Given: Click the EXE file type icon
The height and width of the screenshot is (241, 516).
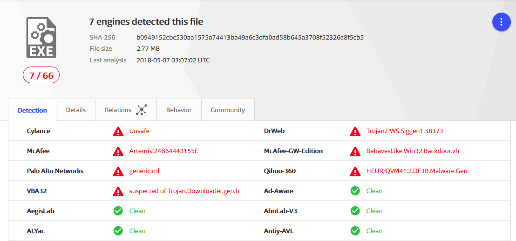Looking at the screenshot, I should click(41, 38).
